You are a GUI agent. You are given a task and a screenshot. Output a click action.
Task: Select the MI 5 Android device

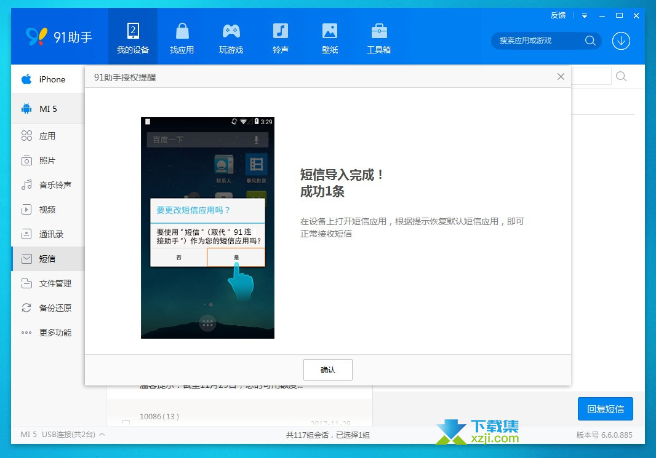(48, 109)
